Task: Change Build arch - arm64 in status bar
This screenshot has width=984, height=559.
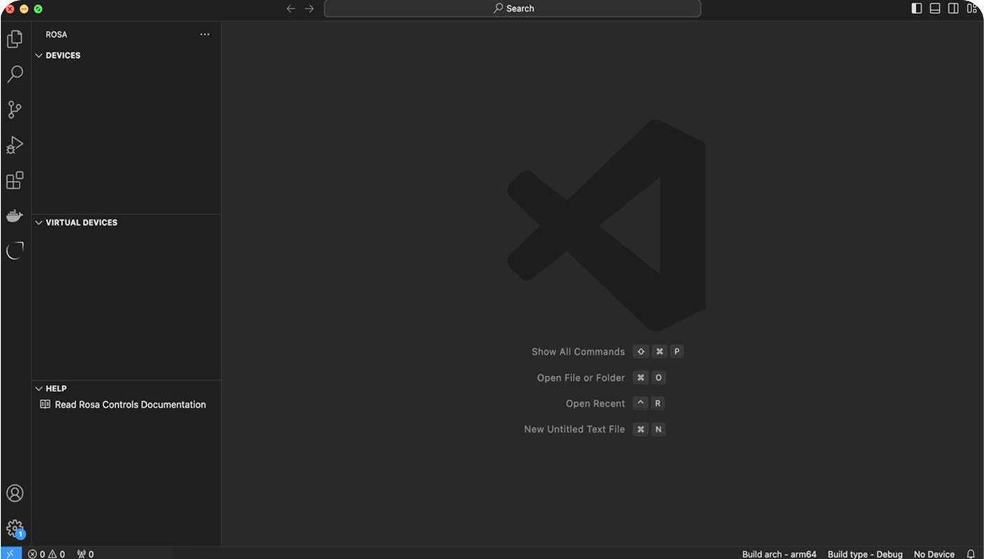Action: tap(779, 554)
